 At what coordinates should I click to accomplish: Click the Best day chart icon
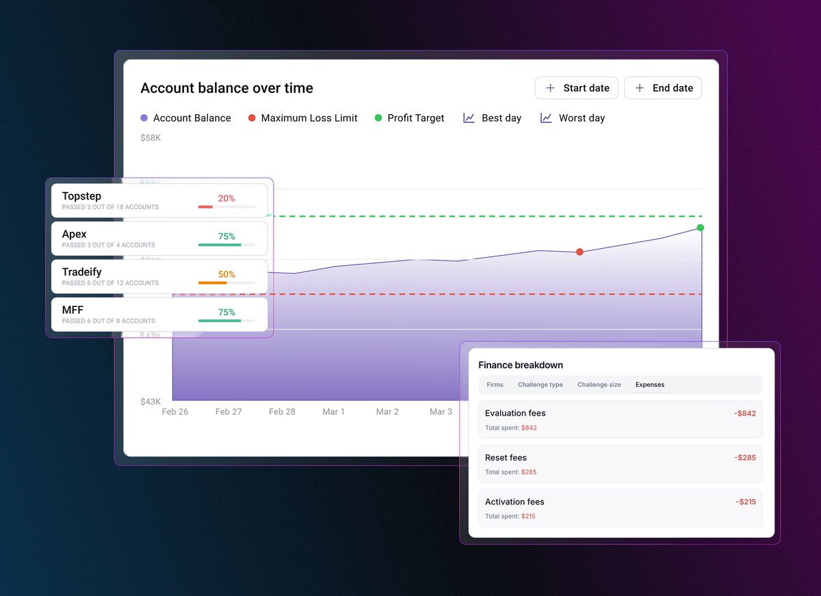pyautogui.click(x=469, y=118)
